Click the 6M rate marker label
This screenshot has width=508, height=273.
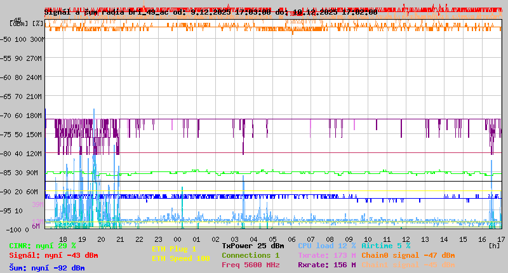pos(36,226)
